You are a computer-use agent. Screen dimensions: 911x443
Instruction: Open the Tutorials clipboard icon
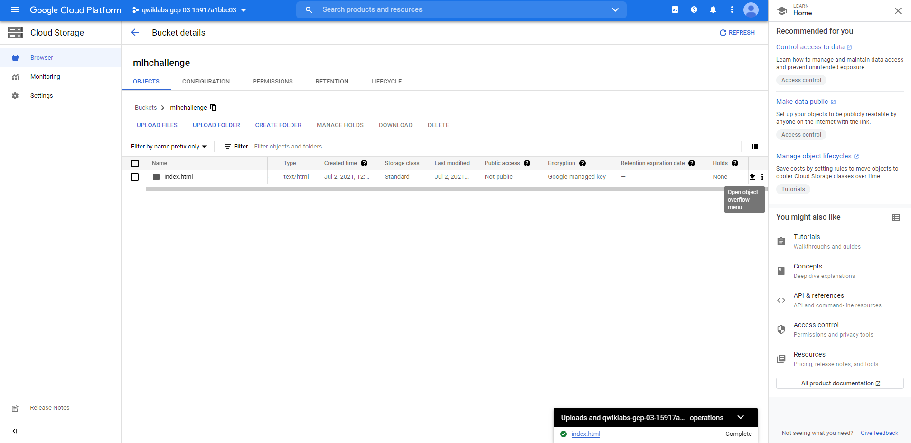781,241
